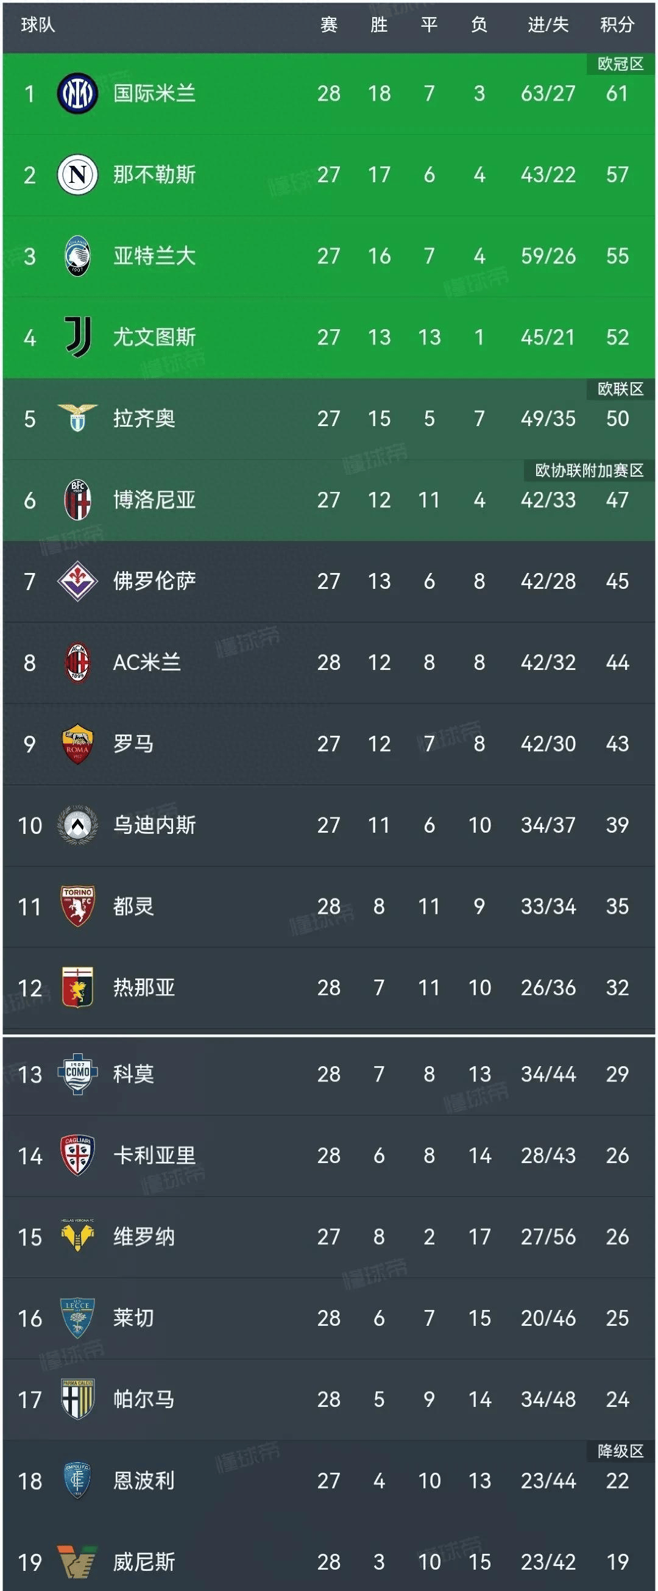Viewport: 658px width, 1591px height.
Task: Click the 欧协联附加赛区 label
Action: [589, 471]
